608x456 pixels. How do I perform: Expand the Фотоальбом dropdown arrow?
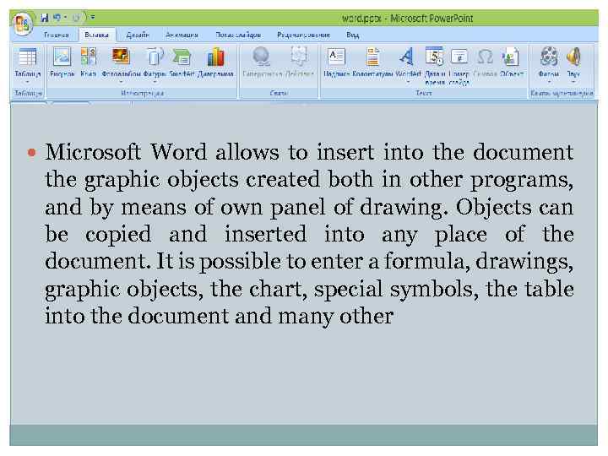point(121,82)
